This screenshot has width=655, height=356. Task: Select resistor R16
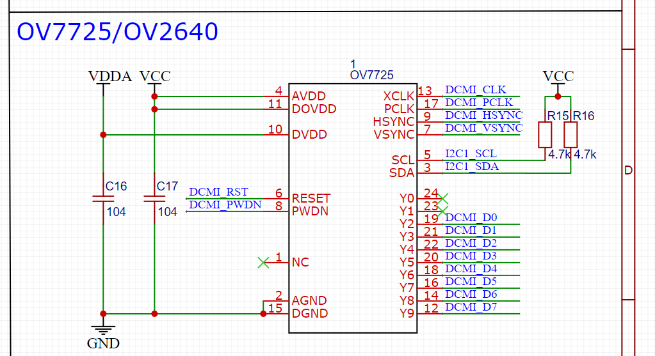(x=570, y=135)
